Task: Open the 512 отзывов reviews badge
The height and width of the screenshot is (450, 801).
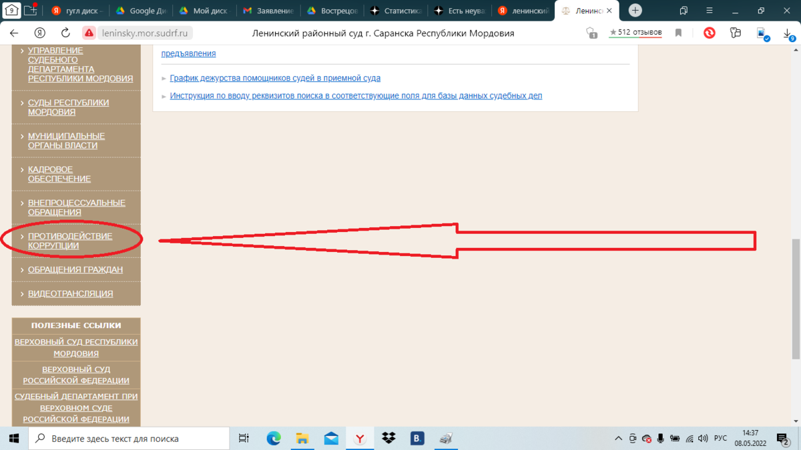Action: tap(635, 33)
